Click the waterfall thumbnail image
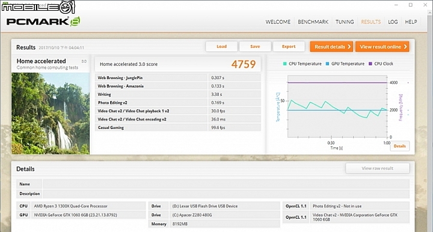 click(51, 113)
